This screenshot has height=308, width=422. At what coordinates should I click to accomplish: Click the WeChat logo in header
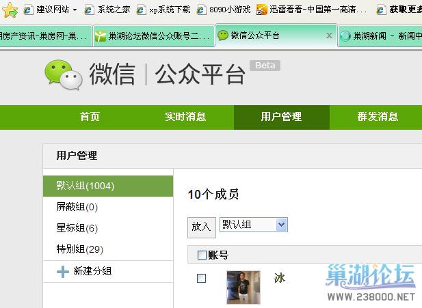click(x=63, y=74)
